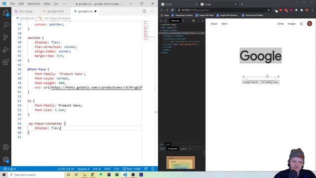Select the Styles tab in DevTools
Screen dimensions: 316x178
click(162, 149)
